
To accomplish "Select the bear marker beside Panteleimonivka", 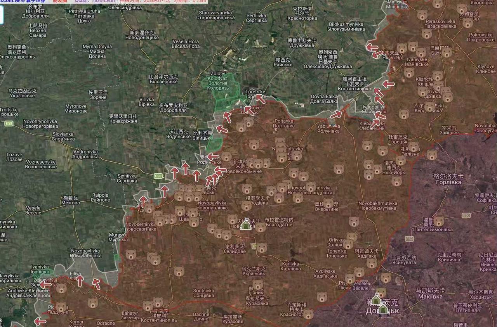I will coord(439,221).
